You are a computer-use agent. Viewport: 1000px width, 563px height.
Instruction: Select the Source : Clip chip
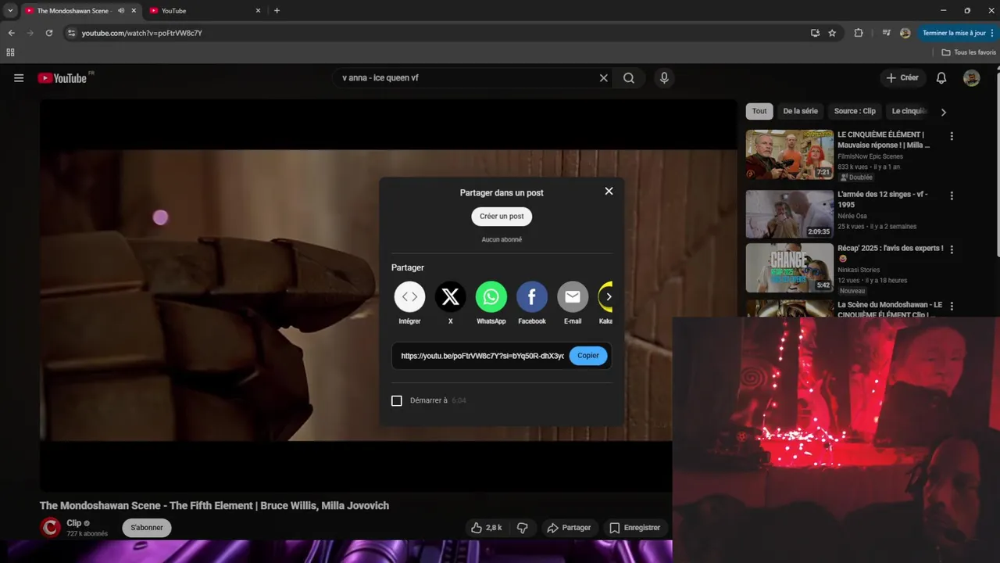pos(855,111)
